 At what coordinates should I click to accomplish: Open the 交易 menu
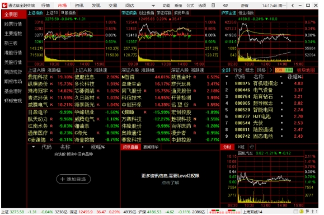tap(113, 6)
